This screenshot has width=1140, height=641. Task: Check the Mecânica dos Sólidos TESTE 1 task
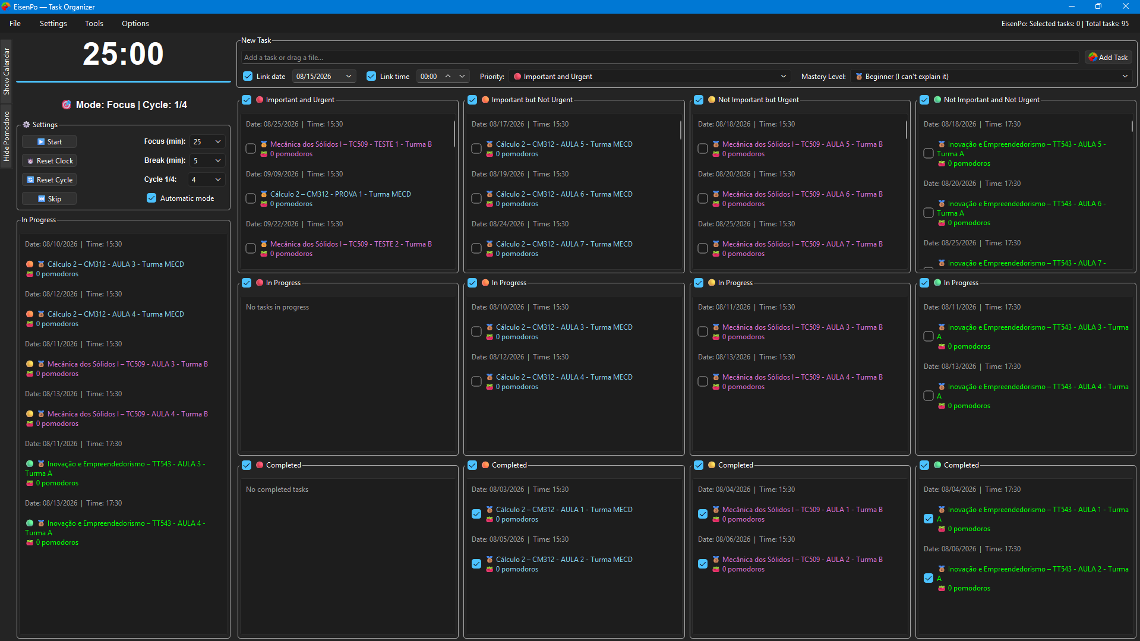[251, 149]
